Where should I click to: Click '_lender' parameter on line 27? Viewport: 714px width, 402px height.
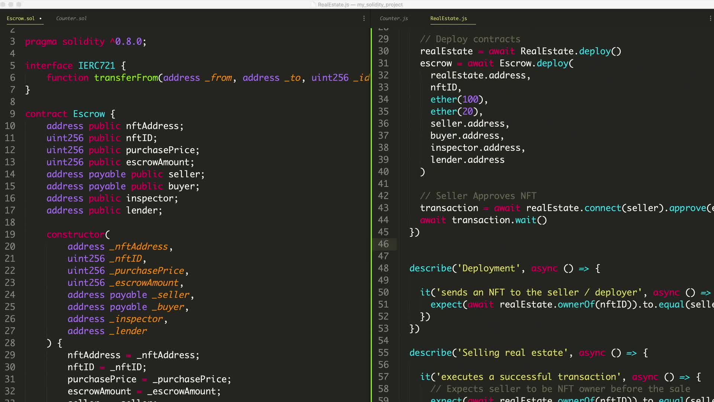coord(128,331)
